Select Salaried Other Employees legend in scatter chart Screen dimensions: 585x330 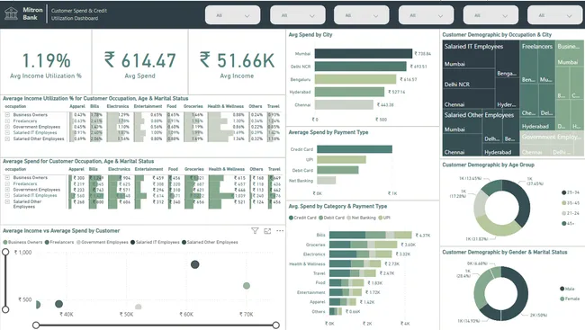[210, 242]
